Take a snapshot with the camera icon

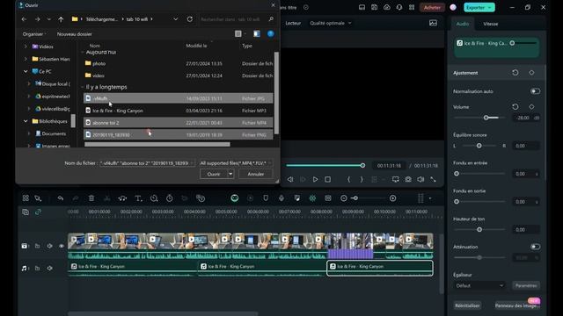(x=408, y=179)
